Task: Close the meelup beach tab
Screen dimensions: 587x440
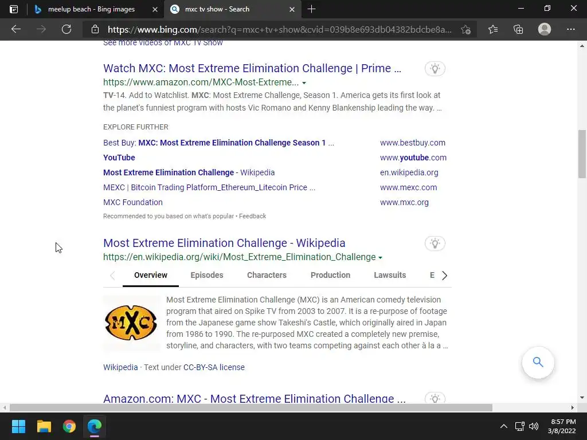Action: click(155, 9)
